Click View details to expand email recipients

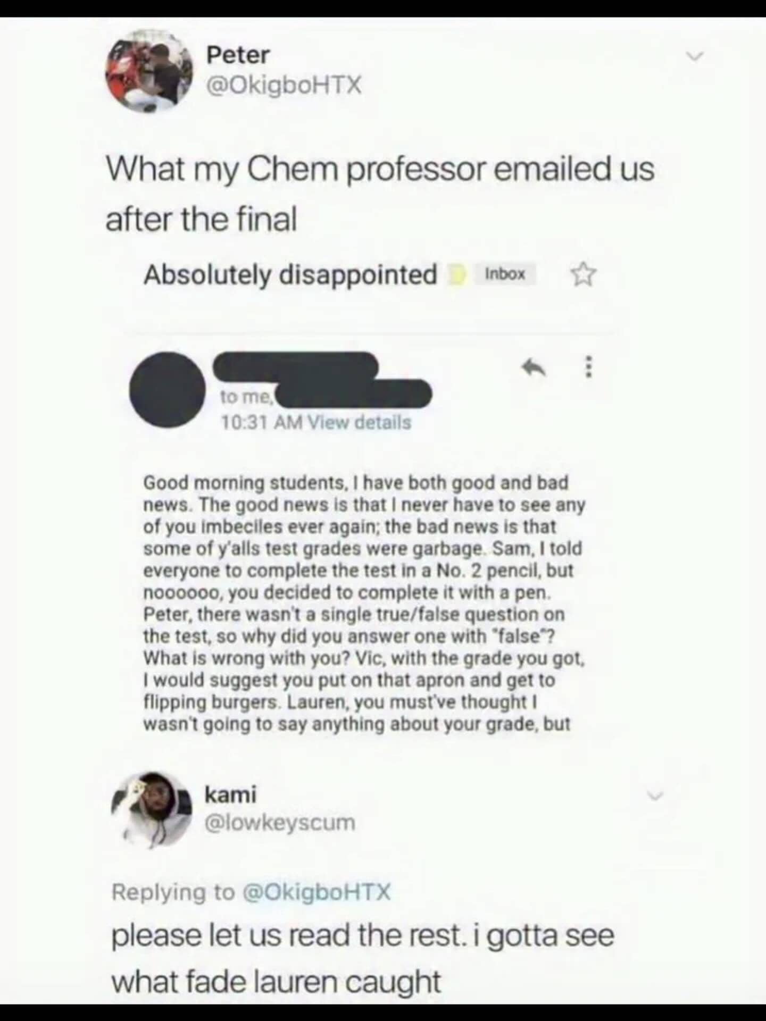(x=360, y=422)
